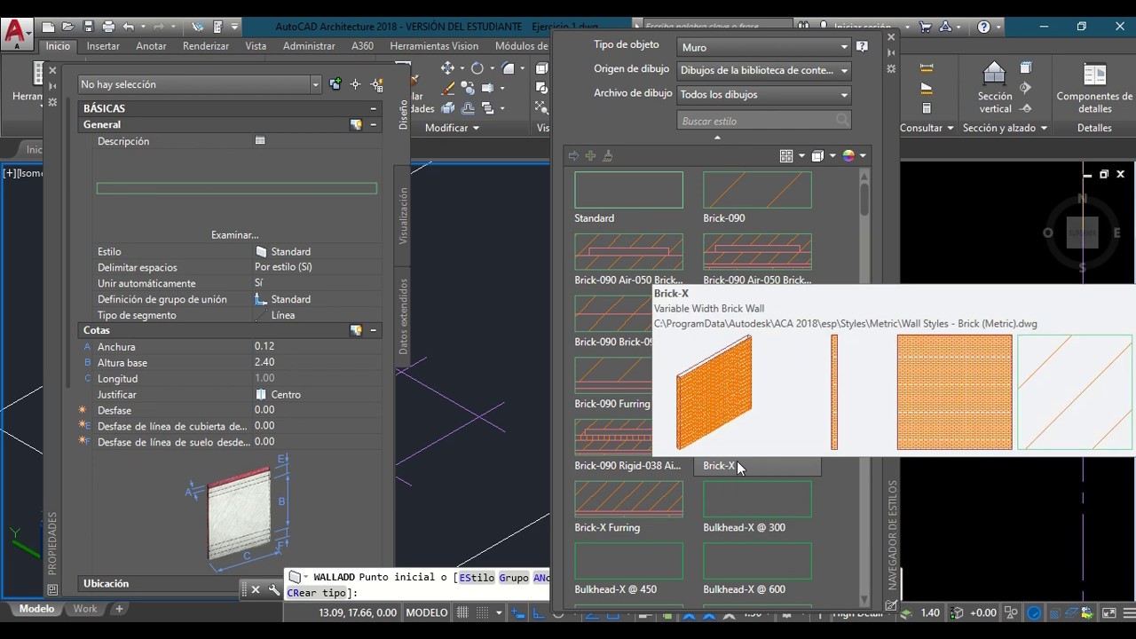Select the Standard wall style thumbnail
The height and width of the screenshot is (639, 1136).
[x=628, y=190]
